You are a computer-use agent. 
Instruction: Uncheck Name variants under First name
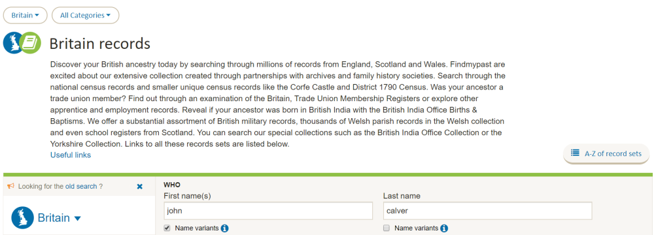coord(167,228)
